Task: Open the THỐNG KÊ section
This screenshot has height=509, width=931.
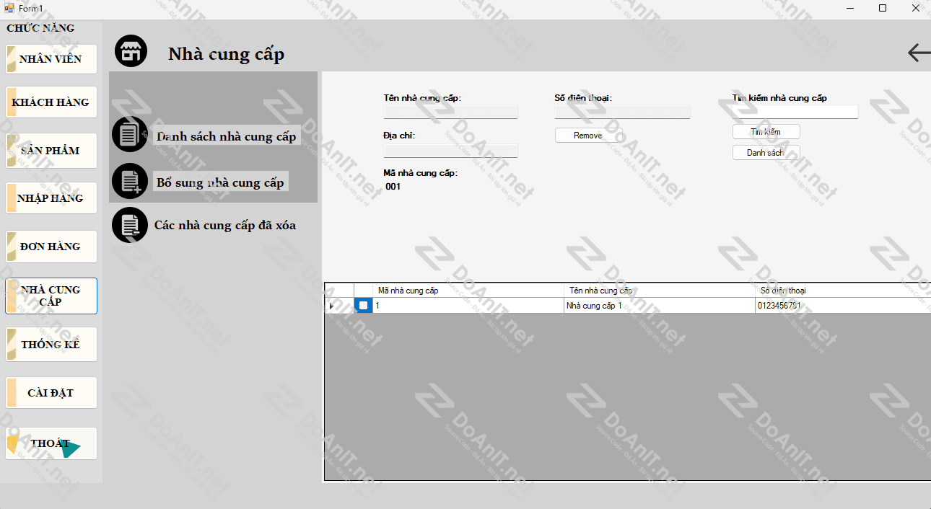Action: (x=51, y=345)
